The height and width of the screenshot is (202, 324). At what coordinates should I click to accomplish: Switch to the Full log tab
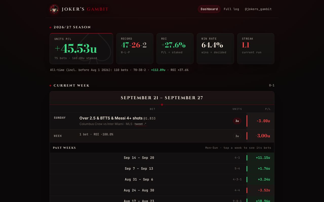pyautogui.click(x=231, y=9)
